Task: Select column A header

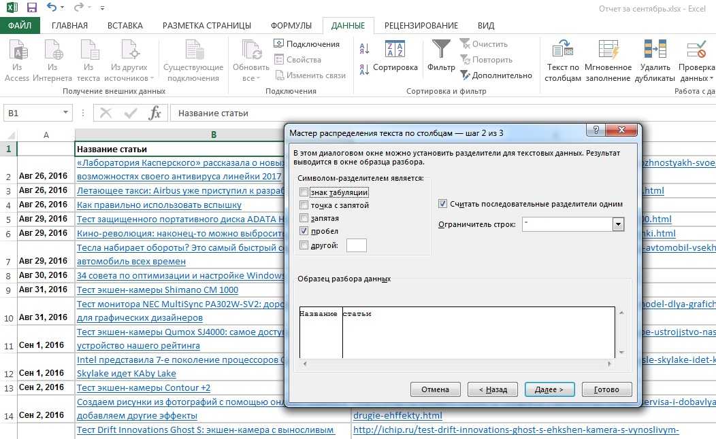Action: pyautogui.click(x=46, y=135)
